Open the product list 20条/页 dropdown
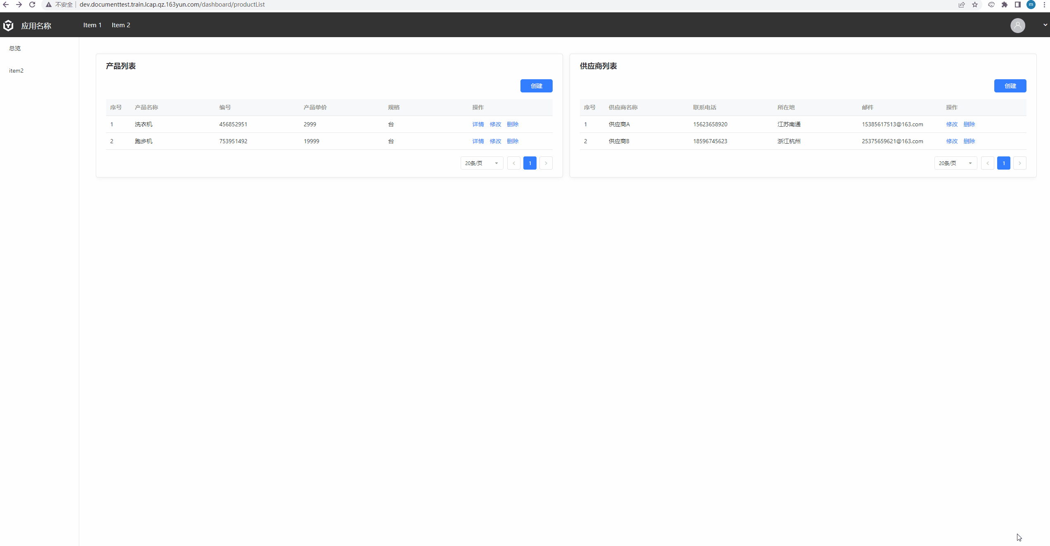This screenshot has height=546, width=1050. click(x=482, y=163)
